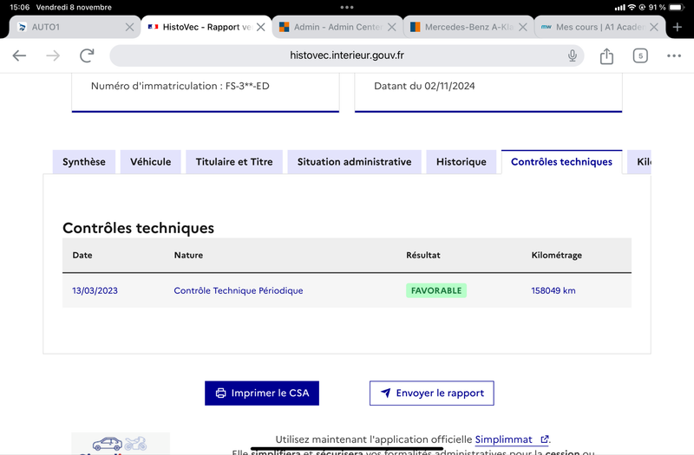The height and width of the screenshot is (455, 694).
Task: Click the Kilométrage column header
Action: click(x=556, y=255)
